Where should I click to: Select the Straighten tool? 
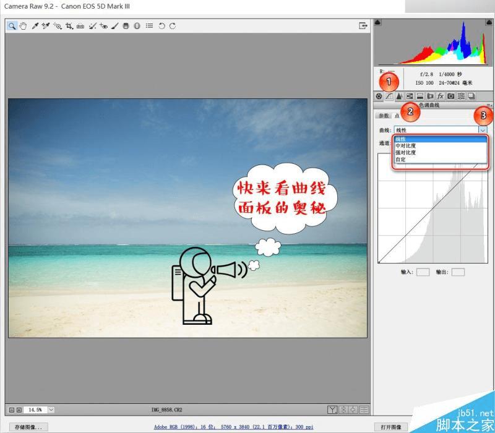(x=80, y=26)
